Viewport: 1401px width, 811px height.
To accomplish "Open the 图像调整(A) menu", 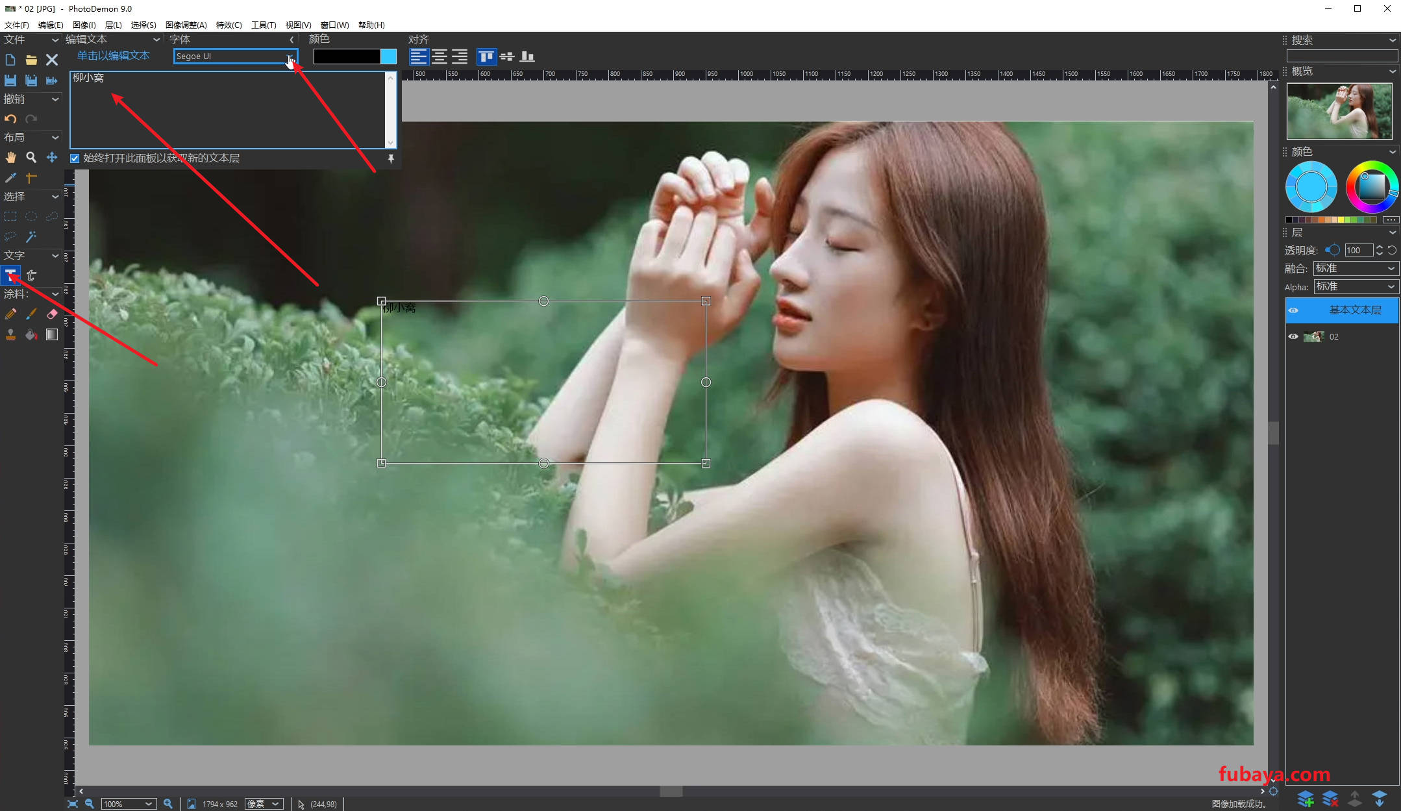I will 186,25.
